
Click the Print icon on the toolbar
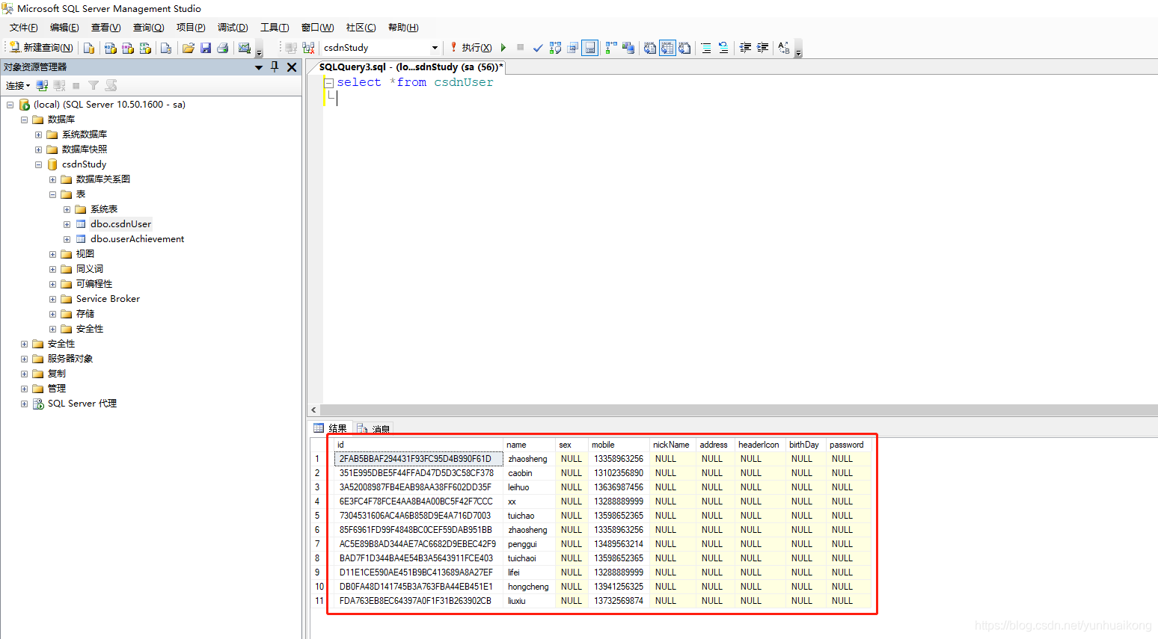point(222,47)
